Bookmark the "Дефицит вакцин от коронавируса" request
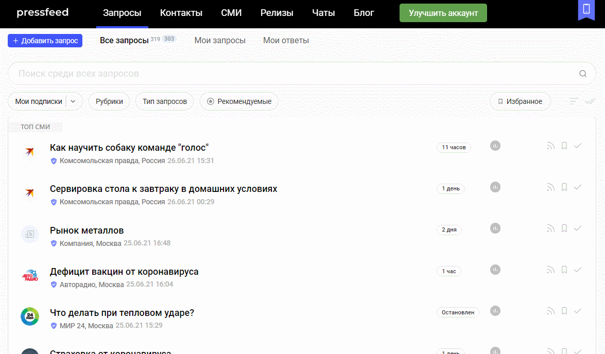This screenshot has height=354, width=605. pos(564,269)
